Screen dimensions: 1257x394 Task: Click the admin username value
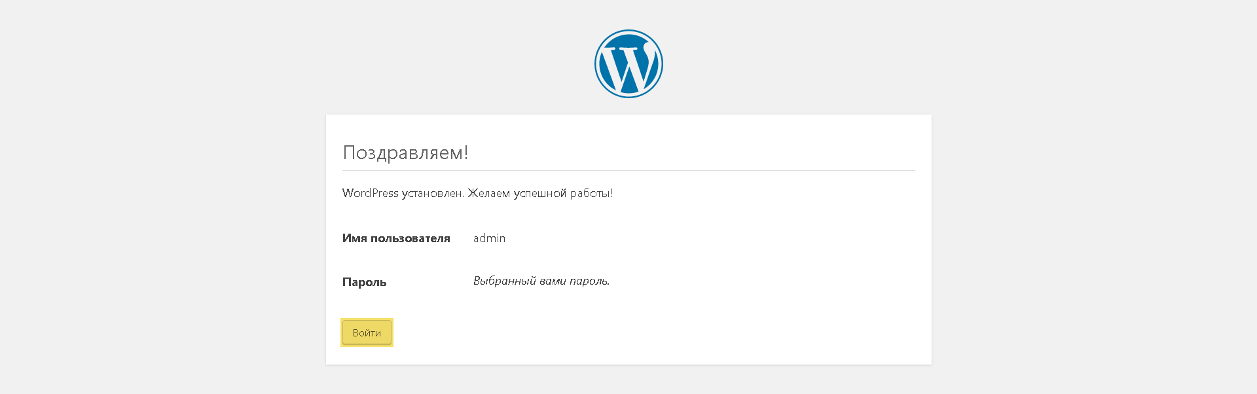489,238
